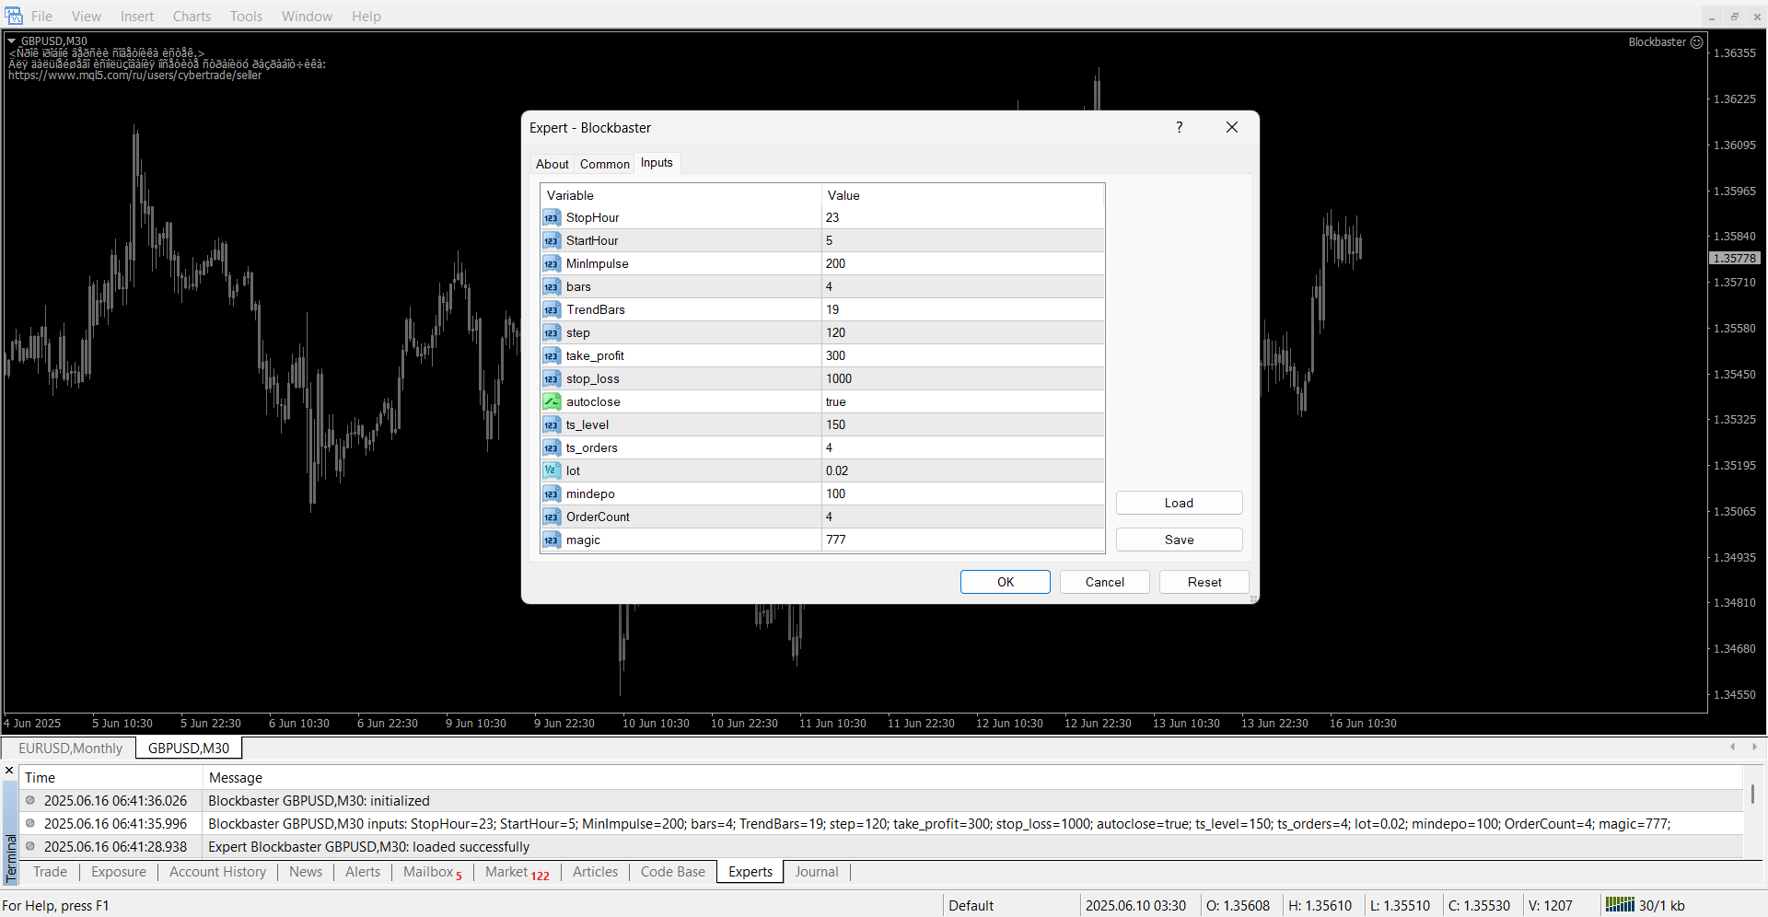Click the StopHour variable integer icon
This screenshot has width=1768, height=917.
coord(551,218)
